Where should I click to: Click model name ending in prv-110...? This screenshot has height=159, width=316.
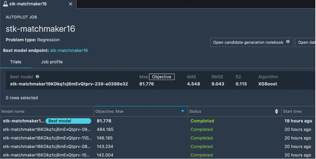pos(47,138)
